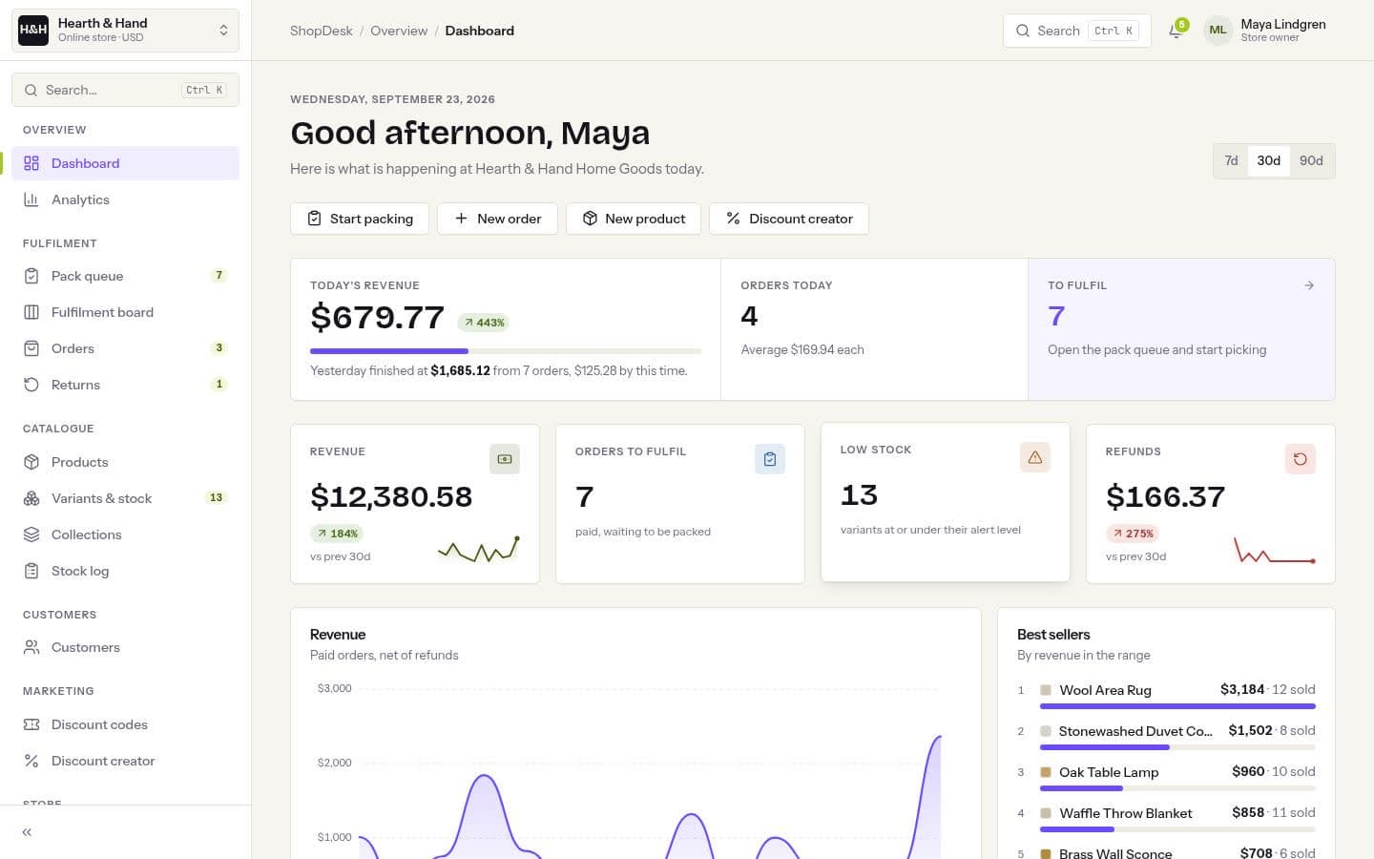The width and height of the screenshot is (1374, 859).
Task: Open Analytics in sidebar
Action: pyautogui.click(x=125, y=199)
